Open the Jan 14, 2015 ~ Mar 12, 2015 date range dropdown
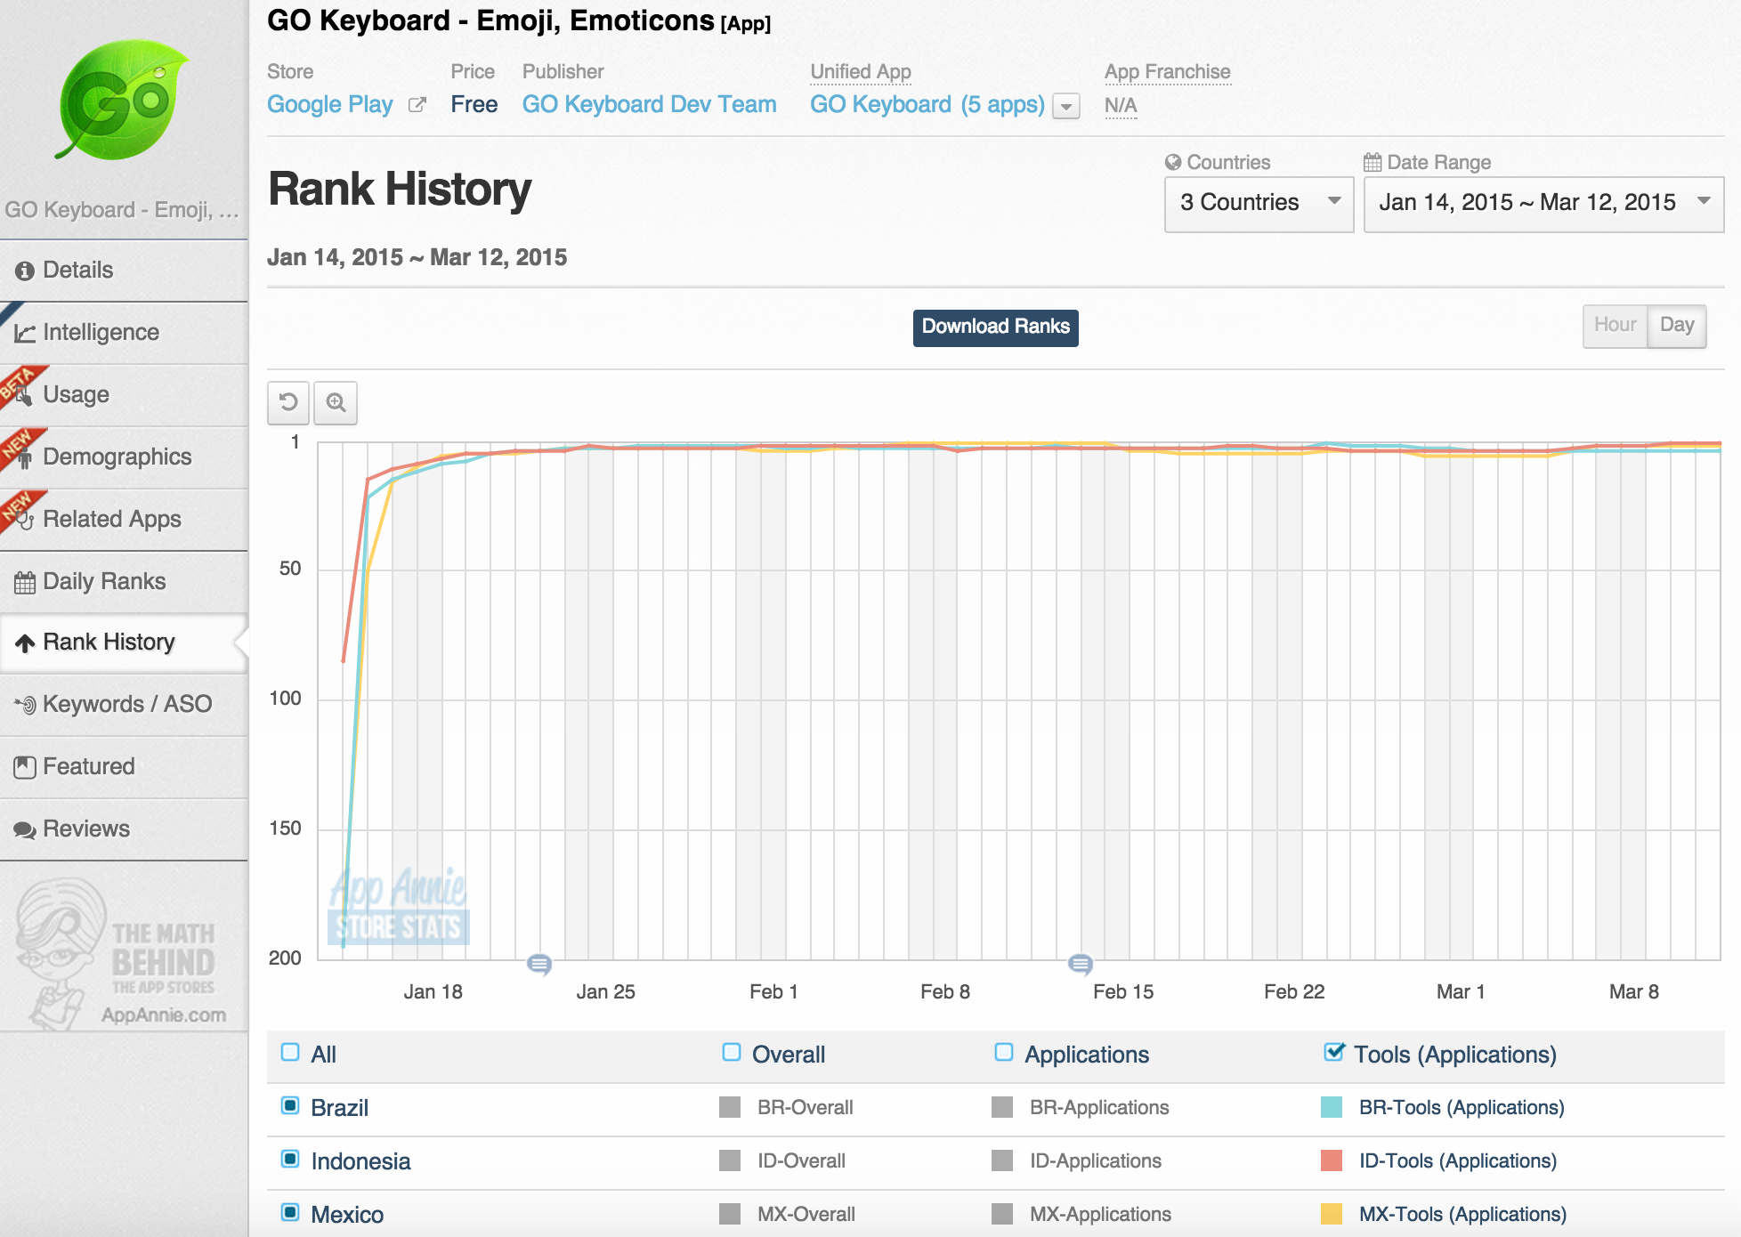 (1543, 204)
